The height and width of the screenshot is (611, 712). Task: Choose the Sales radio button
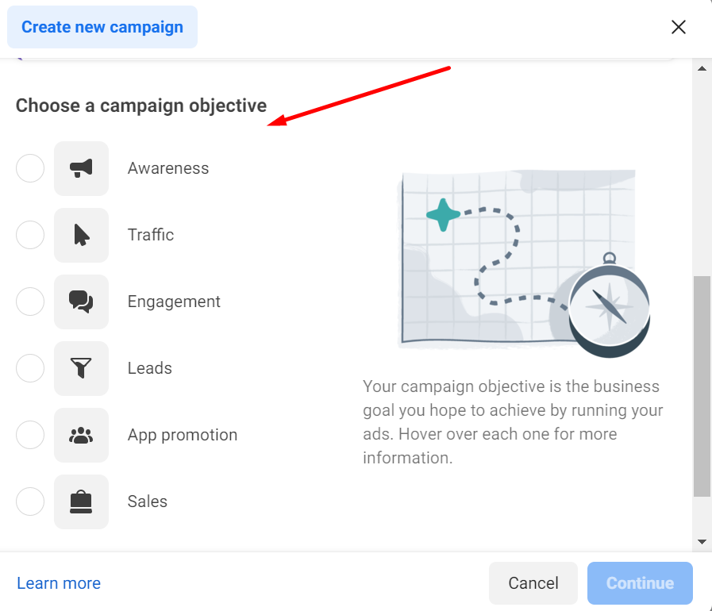click(x=30, y=501)
